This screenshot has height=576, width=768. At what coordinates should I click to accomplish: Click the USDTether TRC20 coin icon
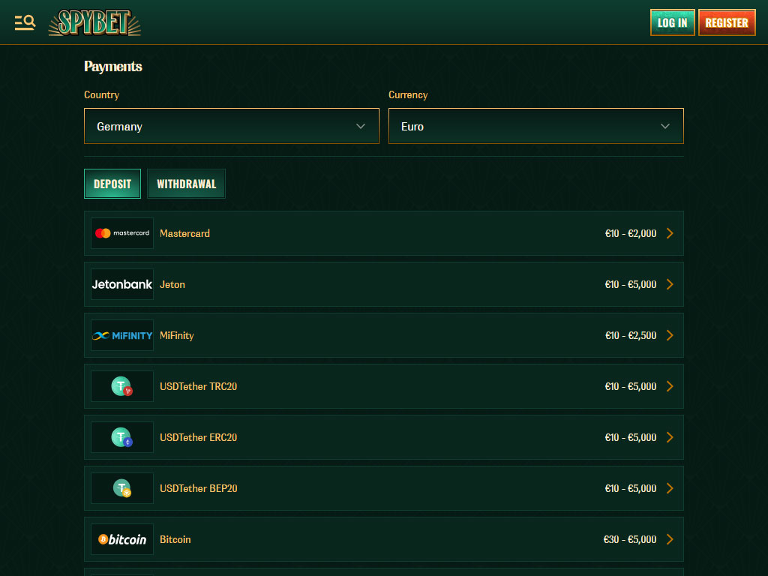click(x=122, y=386)
